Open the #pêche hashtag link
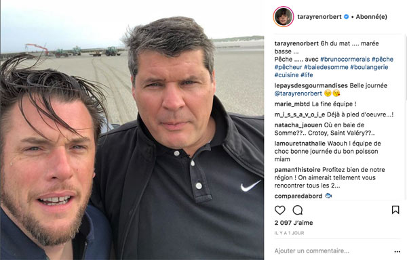This screenshot has width=407, height=260. point(383,60)
